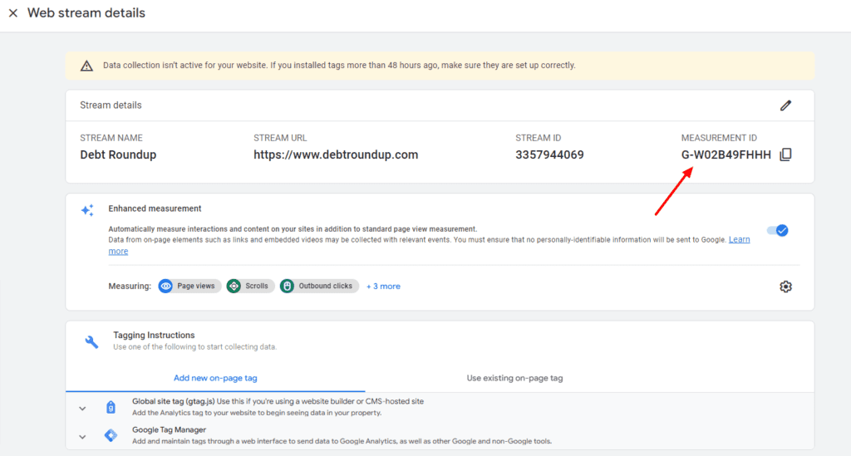Click the Scrolls chip label
The height and width of the screenshot is (456, 851).
pos(257,286)
